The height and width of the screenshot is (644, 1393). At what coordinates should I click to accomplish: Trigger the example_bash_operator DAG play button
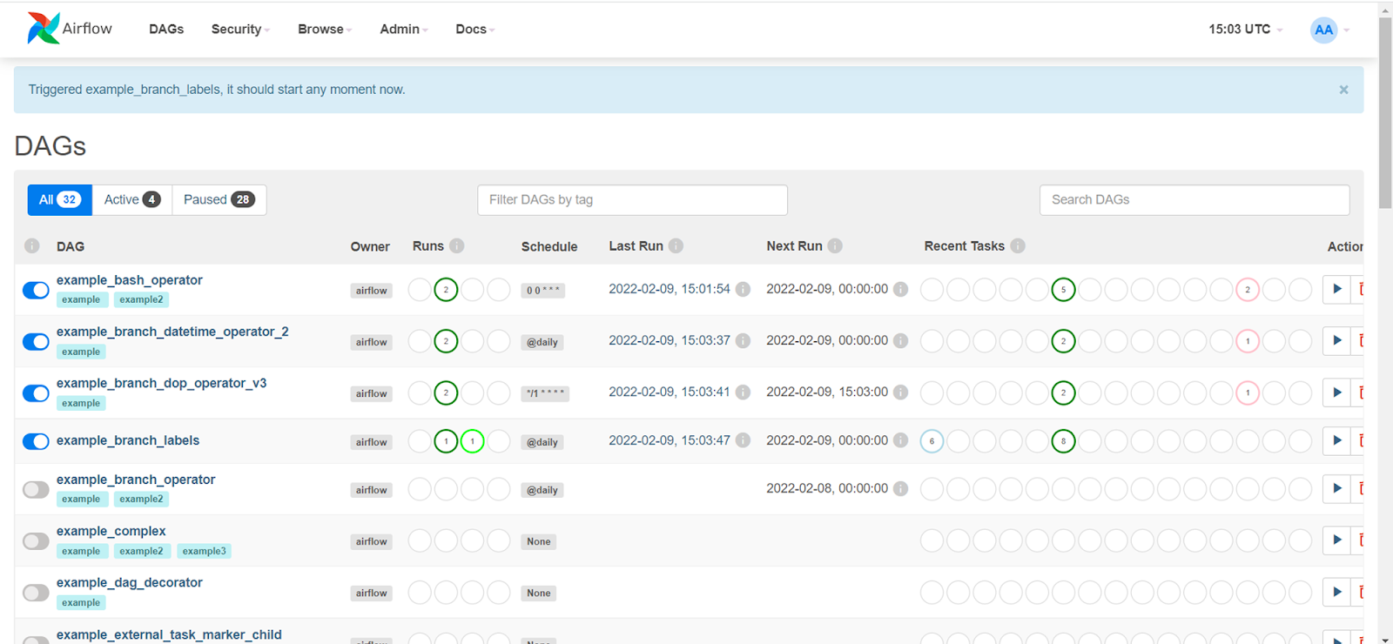(1336, 289)
